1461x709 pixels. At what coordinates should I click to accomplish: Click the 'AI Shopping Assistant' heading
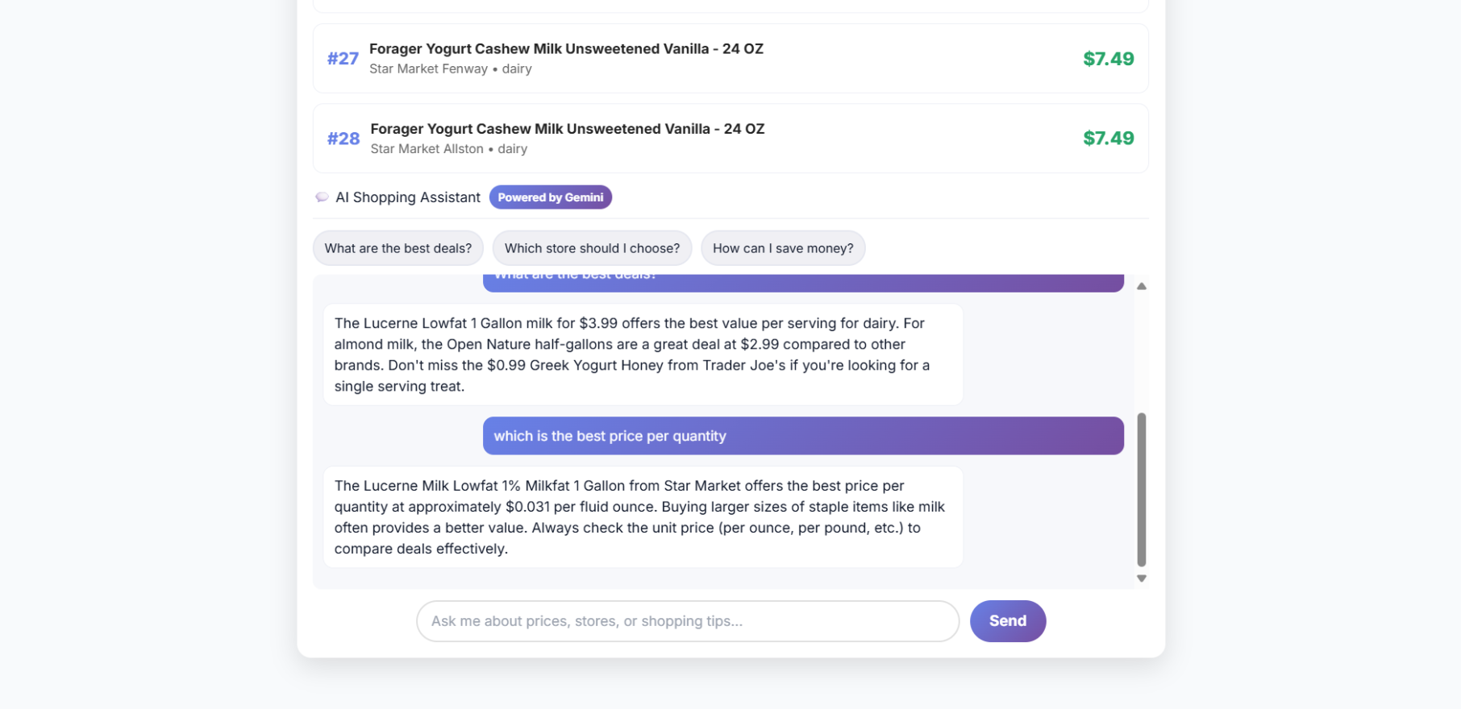pyautogui.click(x=408, y=197)
